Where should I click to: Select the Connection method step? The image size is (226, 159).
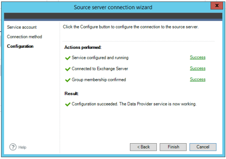click(24, 37)
